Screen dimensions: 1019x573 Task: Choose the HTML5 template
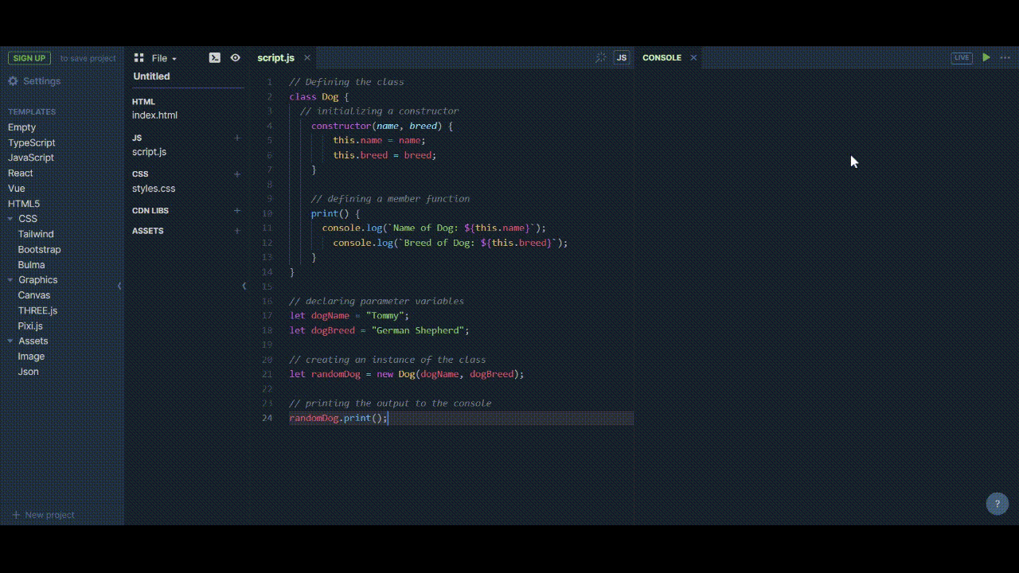[x=24, y=204]
